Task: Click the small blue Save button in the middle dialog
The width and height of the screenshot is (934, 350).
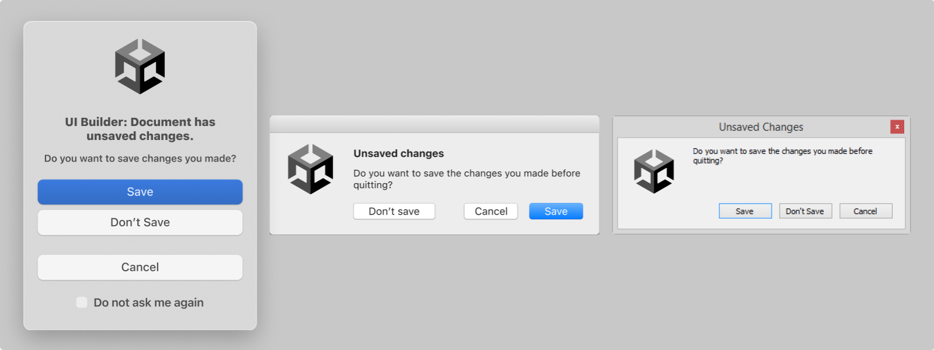Action: point(556,211)
